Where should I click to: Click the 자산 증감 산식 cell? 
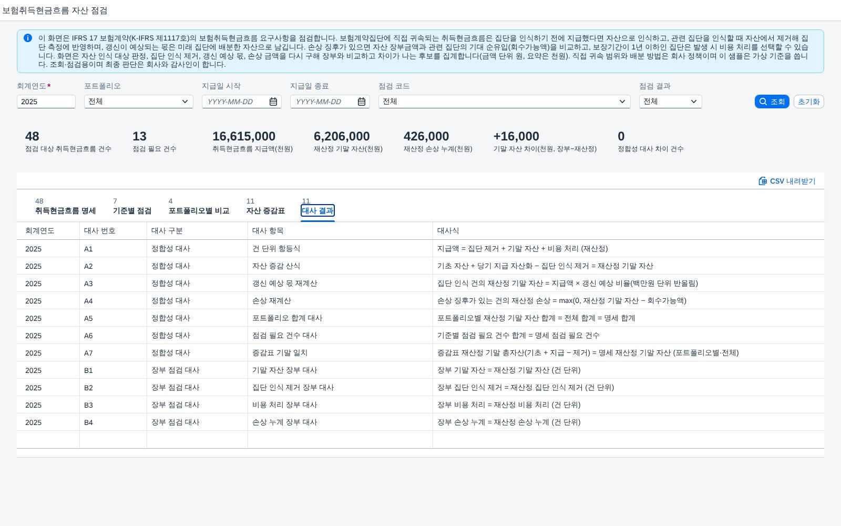pos(341,266)
